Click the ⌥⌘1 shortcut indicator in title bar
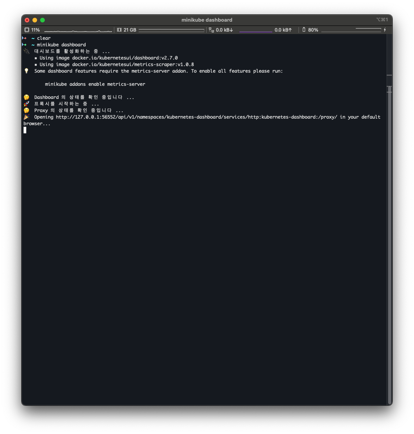Image resolution: width=414 pixels, height=434 pixels. 382,20
